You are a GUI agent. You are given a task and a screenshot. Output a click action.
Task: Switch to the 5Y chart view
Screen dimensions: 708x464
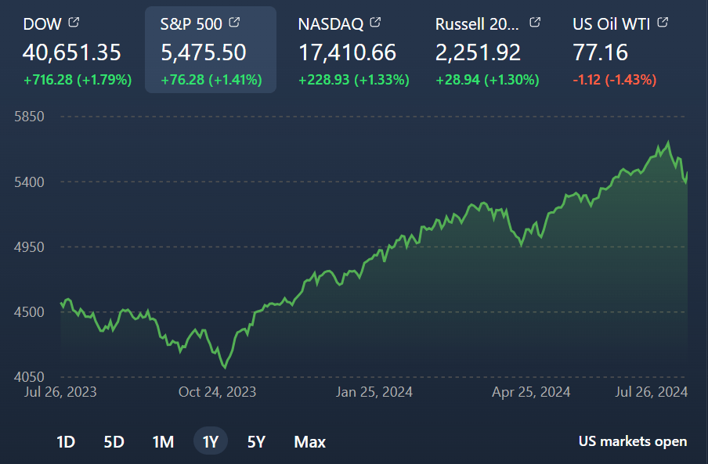coord(256,442)
